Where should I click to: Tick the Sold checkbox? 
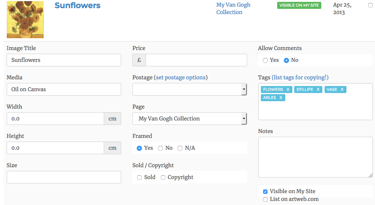click(139, 178)
